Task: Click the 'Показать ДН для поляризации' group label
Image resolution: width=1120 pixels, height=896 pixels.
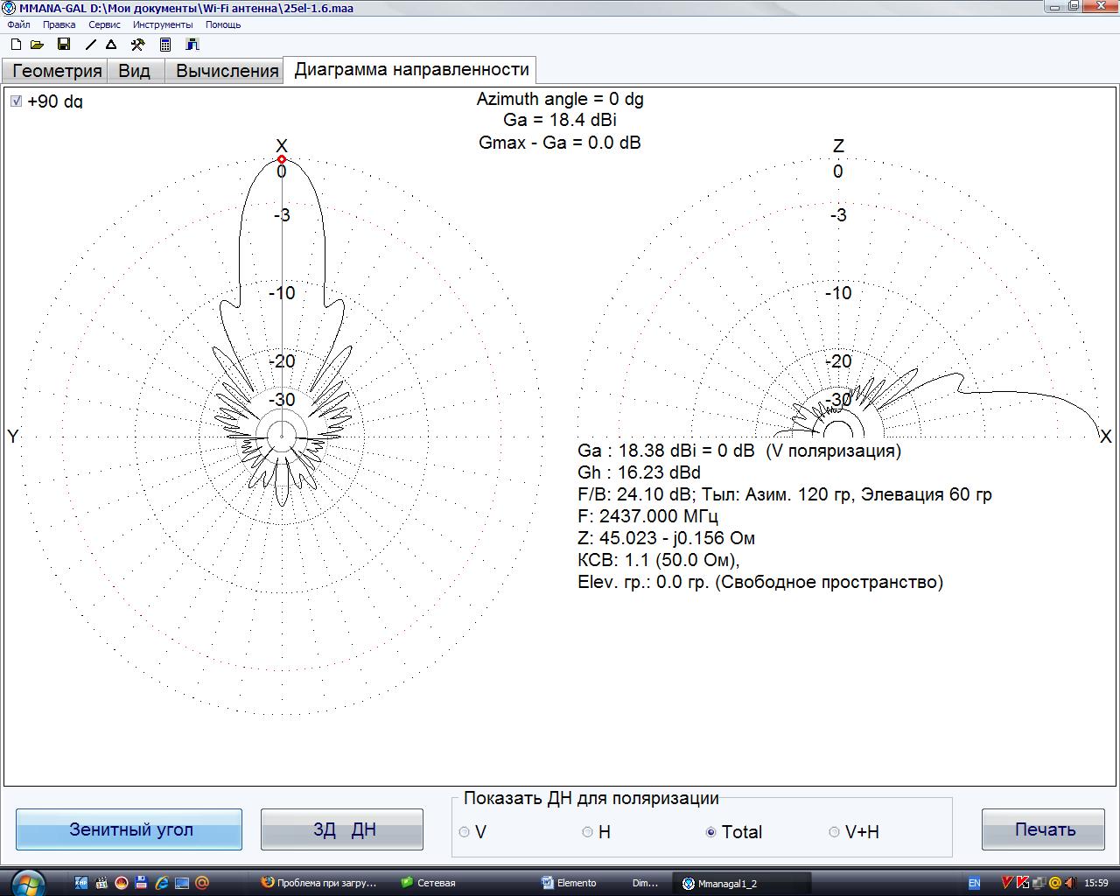Action: [591, 798]
